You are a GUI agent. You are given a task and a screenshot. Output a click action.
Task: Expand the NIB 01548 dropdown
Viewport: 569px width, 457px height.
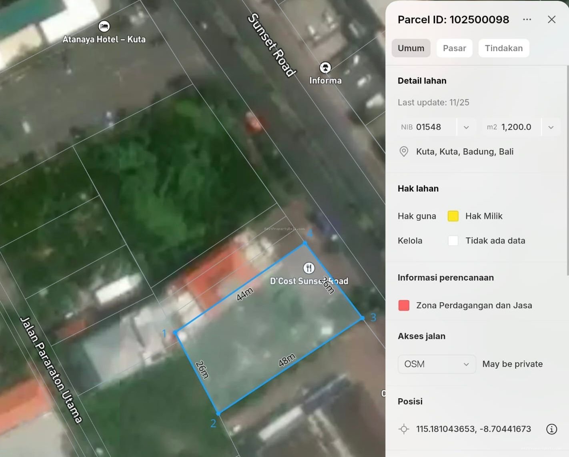(x=466, y=127)
